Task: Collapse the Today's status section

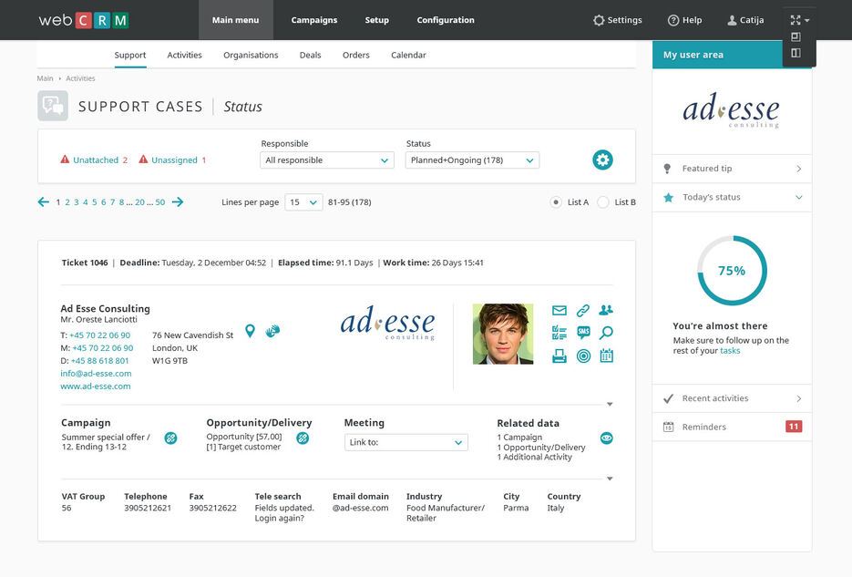Action: (x=732, y=197)
